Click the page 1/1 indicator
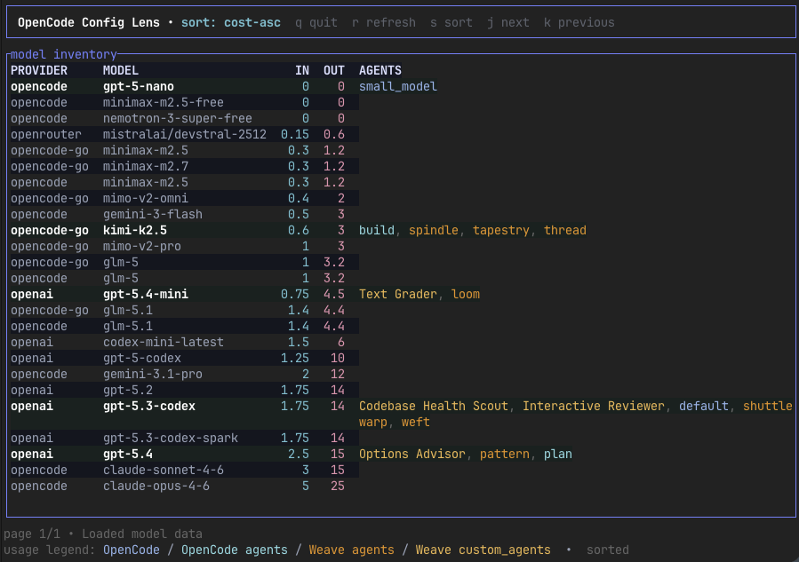799x562 pixels. pos(34,534)
